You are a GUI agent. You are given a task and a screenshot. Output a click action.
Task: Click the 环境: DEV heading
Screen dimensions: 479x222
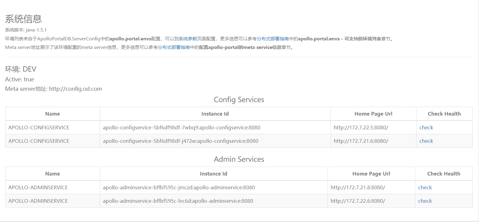pyautogui.click(x=21, y=69)
